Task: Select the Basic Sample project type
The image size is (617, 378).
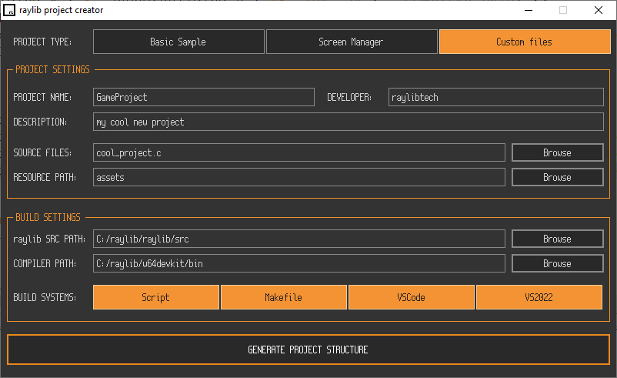Action: click(178, 42)
